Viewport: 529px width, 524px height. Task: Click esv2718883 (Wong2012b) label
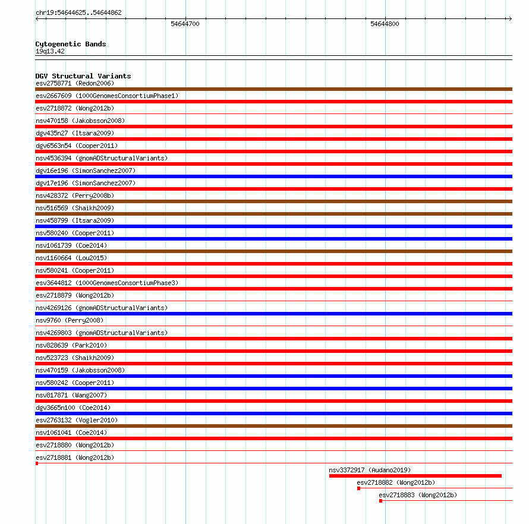(418, 495)
